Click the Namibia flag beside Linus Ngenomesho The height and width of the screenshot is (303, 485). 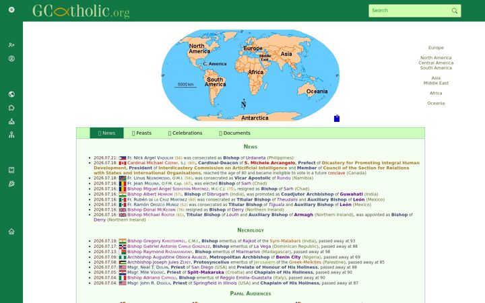click(x=123, y=178)
